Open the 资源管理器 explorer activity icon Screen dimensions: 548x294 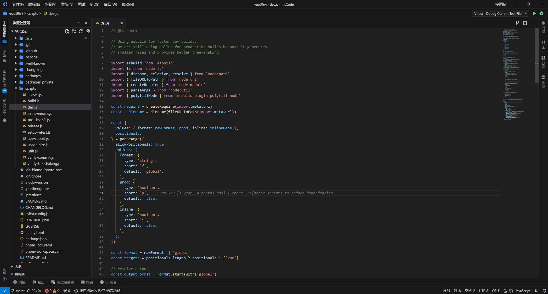pyautogui.click(x=5, y=32)
